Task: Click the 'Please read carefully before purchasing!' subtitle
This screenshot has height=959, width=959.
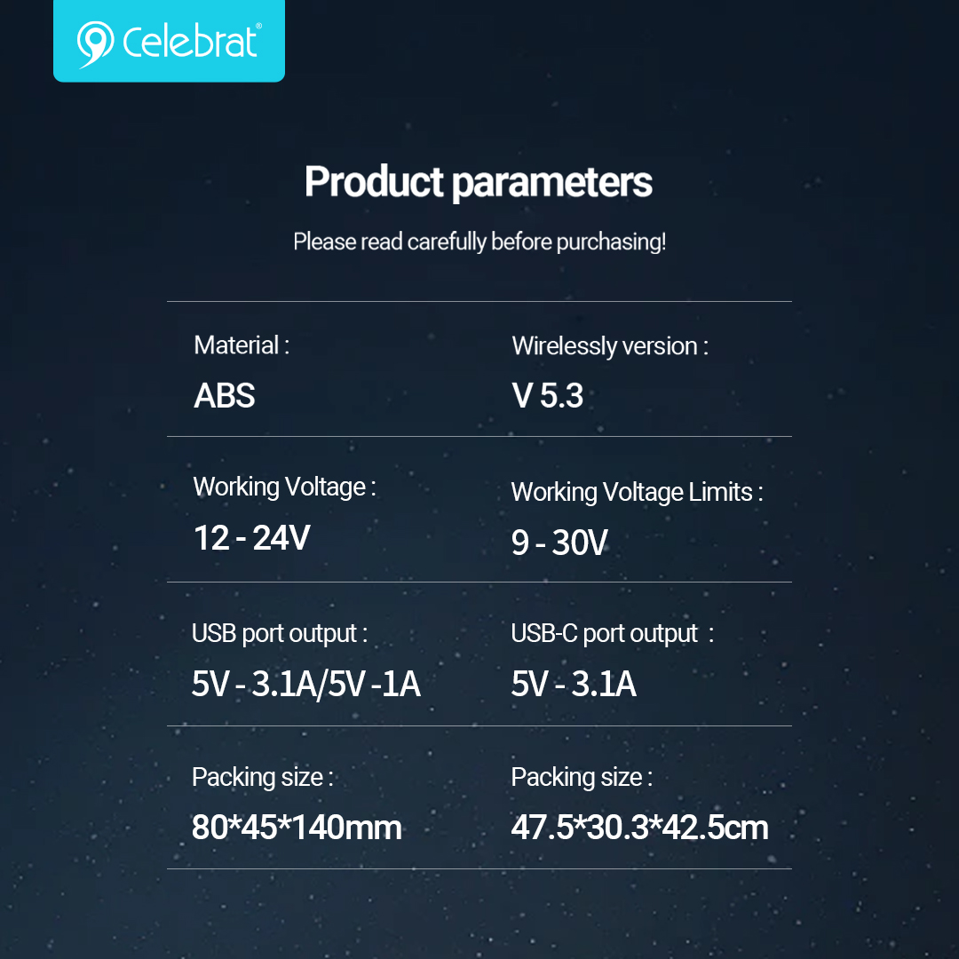Action: [x=479, y=242]
